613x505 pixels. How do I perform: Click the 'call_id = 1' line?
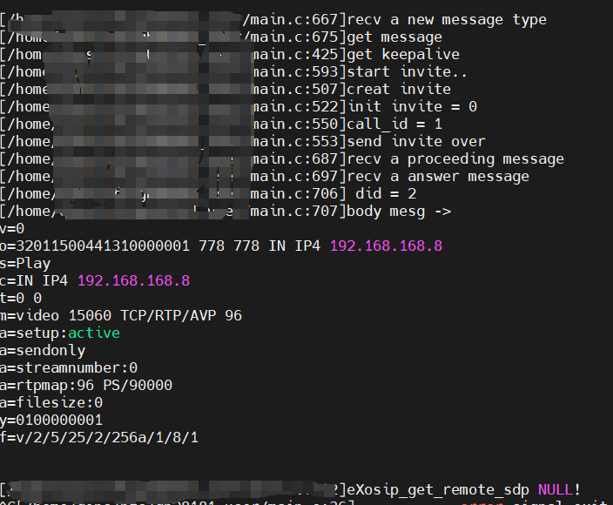(394, 125)
